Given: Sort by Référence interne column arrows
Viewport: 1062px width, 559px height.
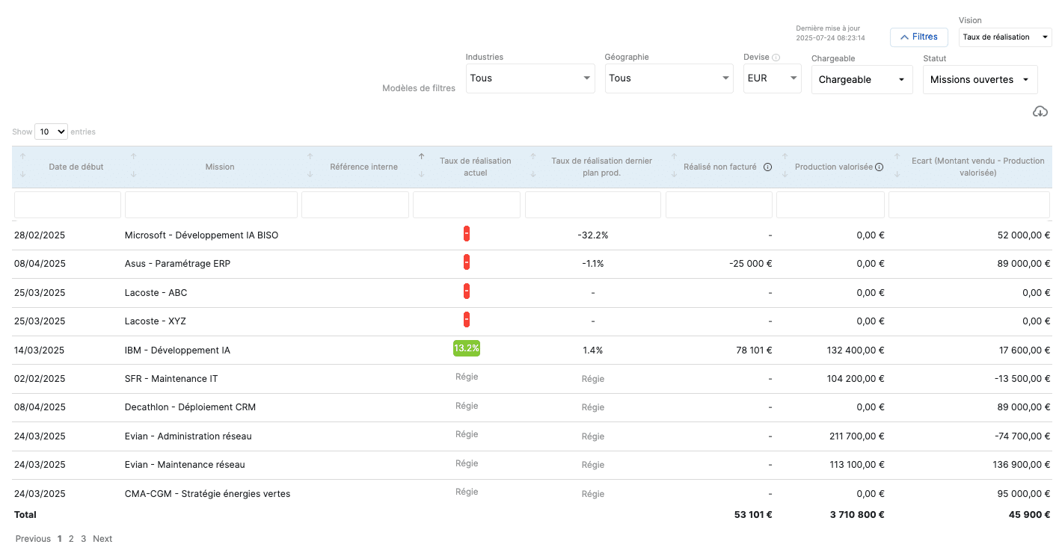Looking at the screenshot, I should [x=310, y=166].
